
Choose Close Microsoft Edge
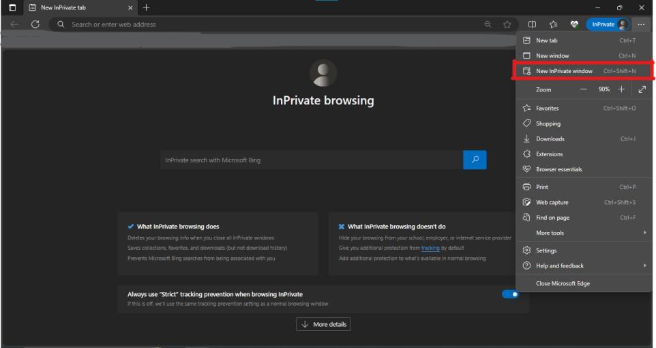pyautogui.click(x=584, y=283)
